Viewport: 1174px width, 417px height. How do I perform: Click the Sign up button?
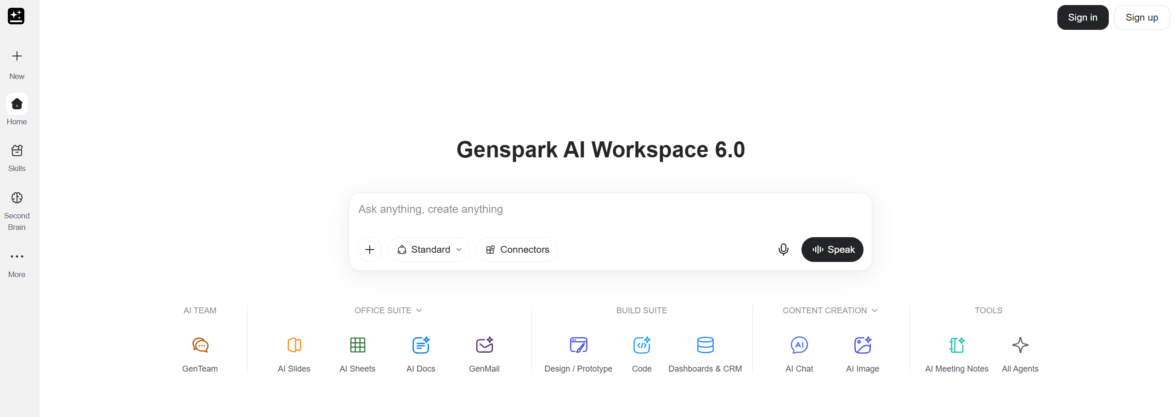pyautogui.click(x=1142, y=17)
